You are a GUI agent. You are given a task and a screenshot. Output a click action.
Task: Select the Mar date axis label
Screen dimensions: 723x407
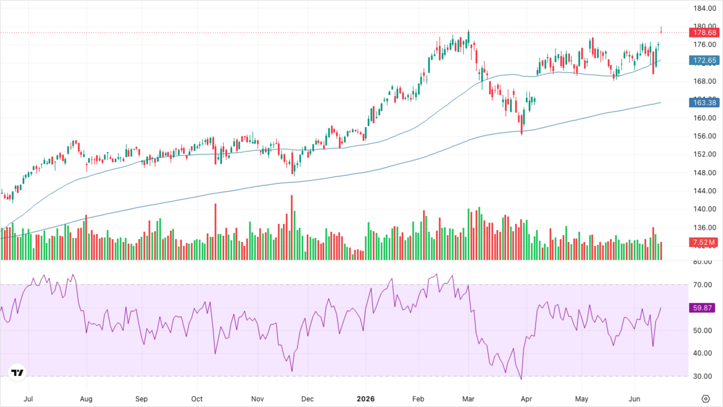click(x=468, y=399)
